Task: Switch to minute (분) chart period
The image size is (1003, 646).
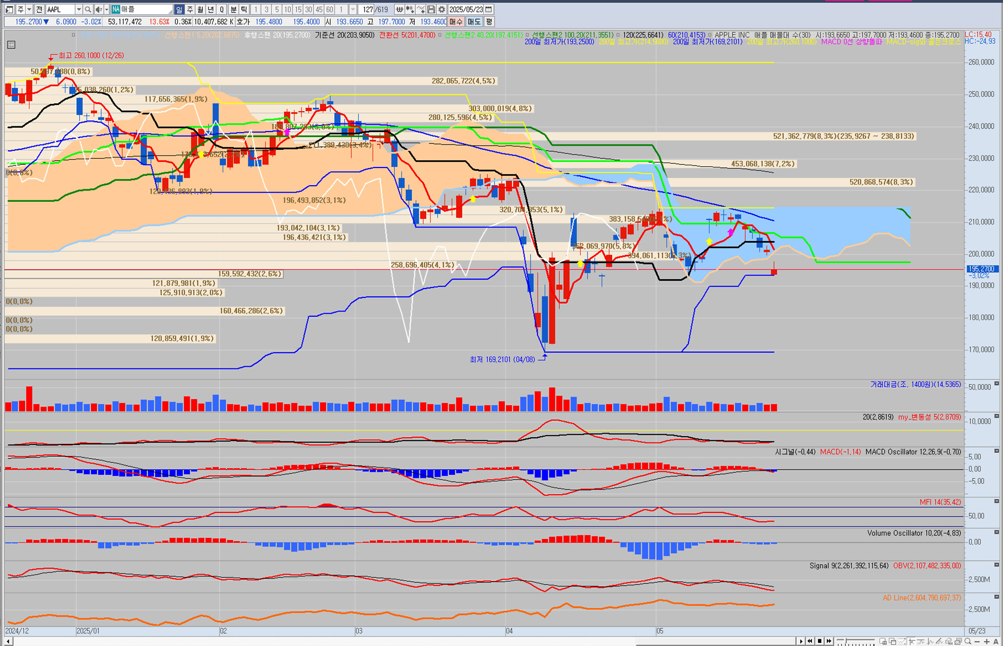Action: [234, 9]
